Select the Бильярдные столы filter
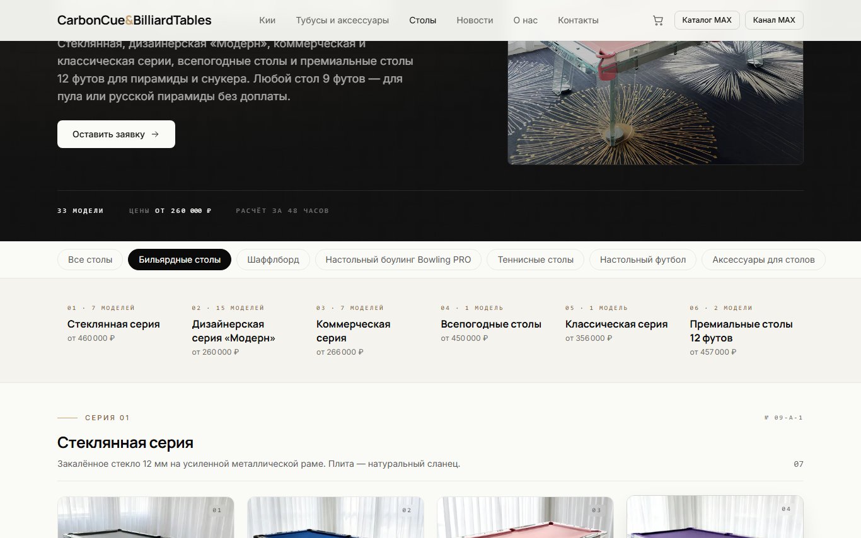The image size is (861, 538). coord(180,260)
